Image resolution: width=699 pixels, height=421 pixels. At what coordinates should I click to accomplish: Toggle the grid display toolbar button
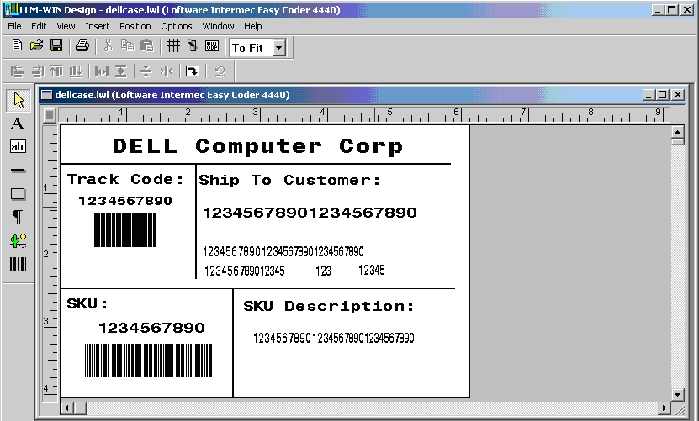point(172,46)
